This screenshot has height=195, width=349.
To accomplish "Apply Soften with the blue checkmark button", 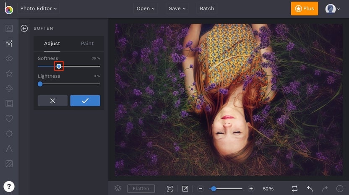I will (x=85, y=101).
